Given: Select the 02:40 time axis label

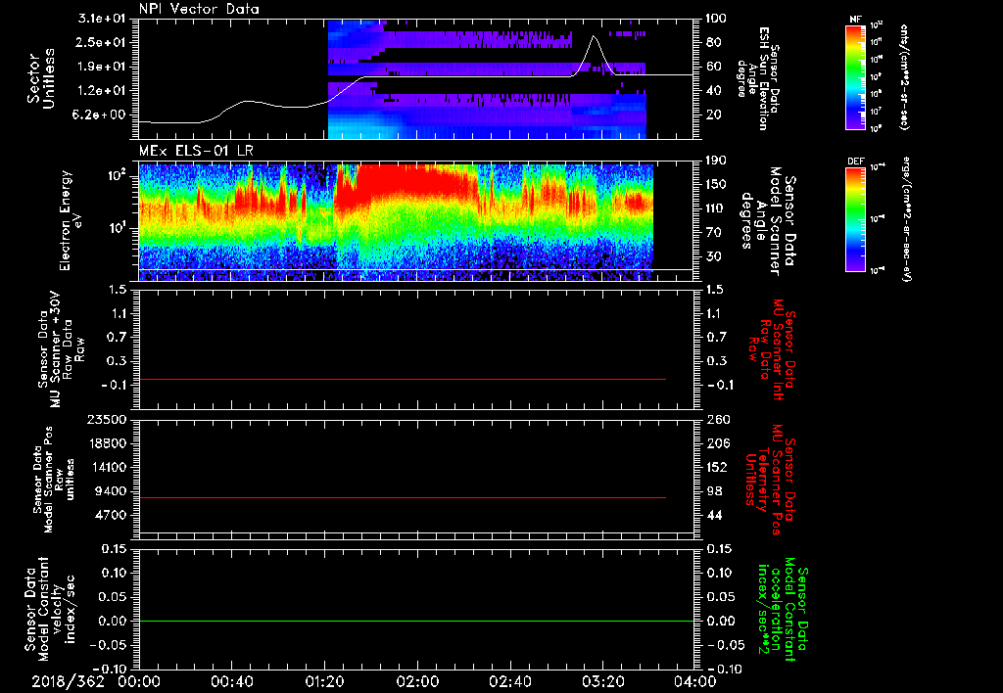Looking at the screenshot, I should point(511,681).
